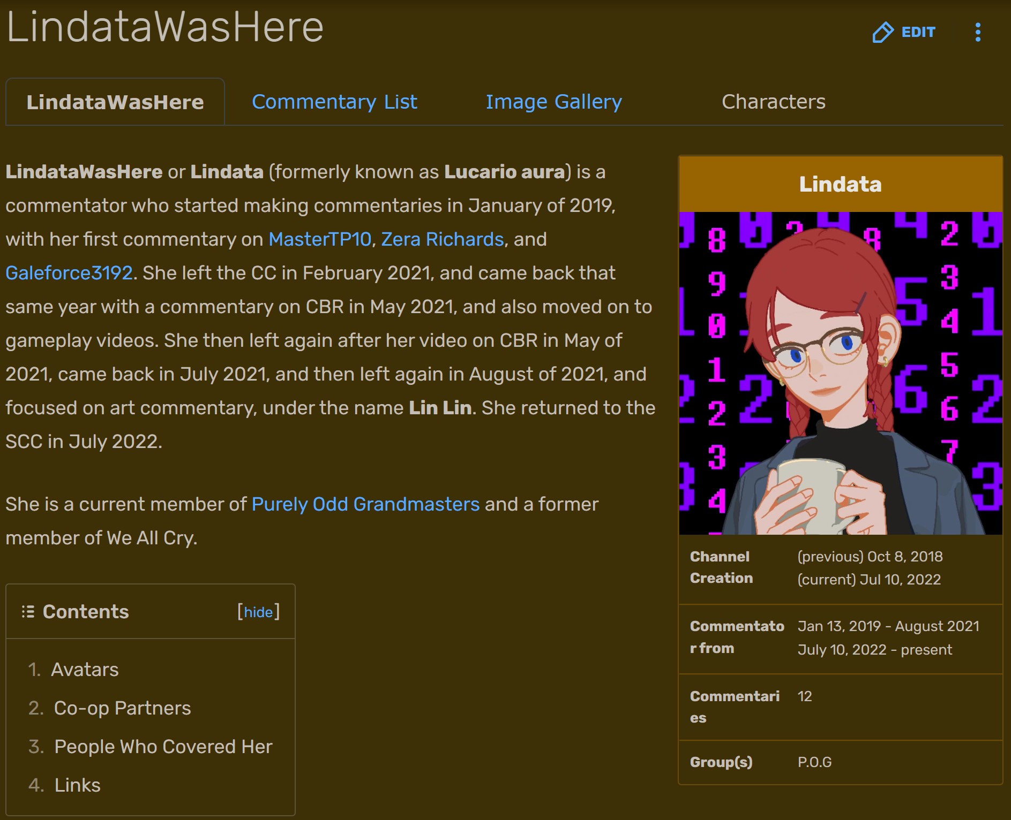Click the EDIT button label
Viewport: 1011px width, 820px height.
(918, 32)
